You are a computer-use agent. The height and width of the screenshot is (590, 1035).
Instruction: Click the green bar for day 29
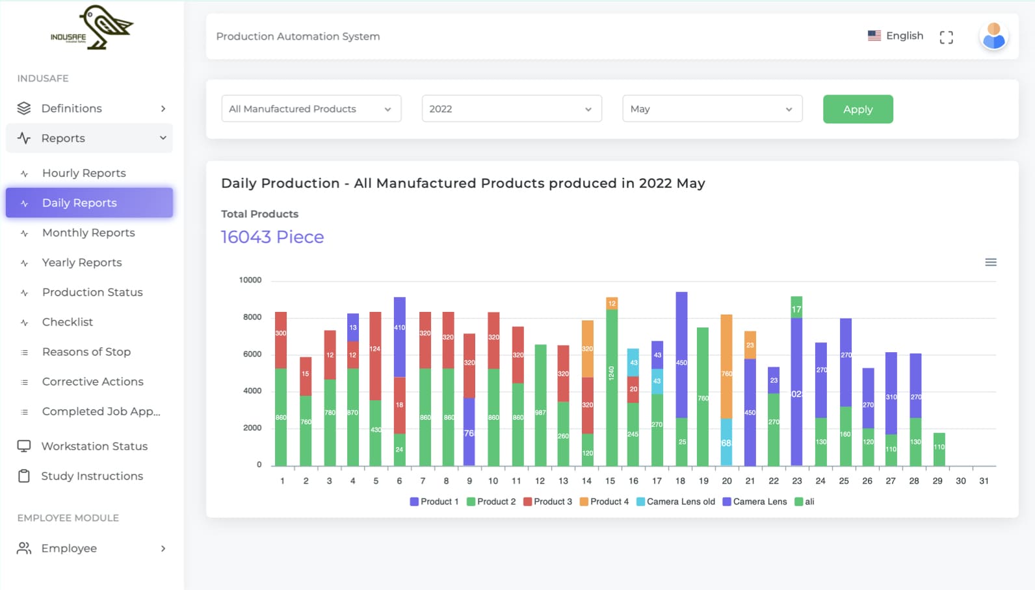tap(939, 450)
